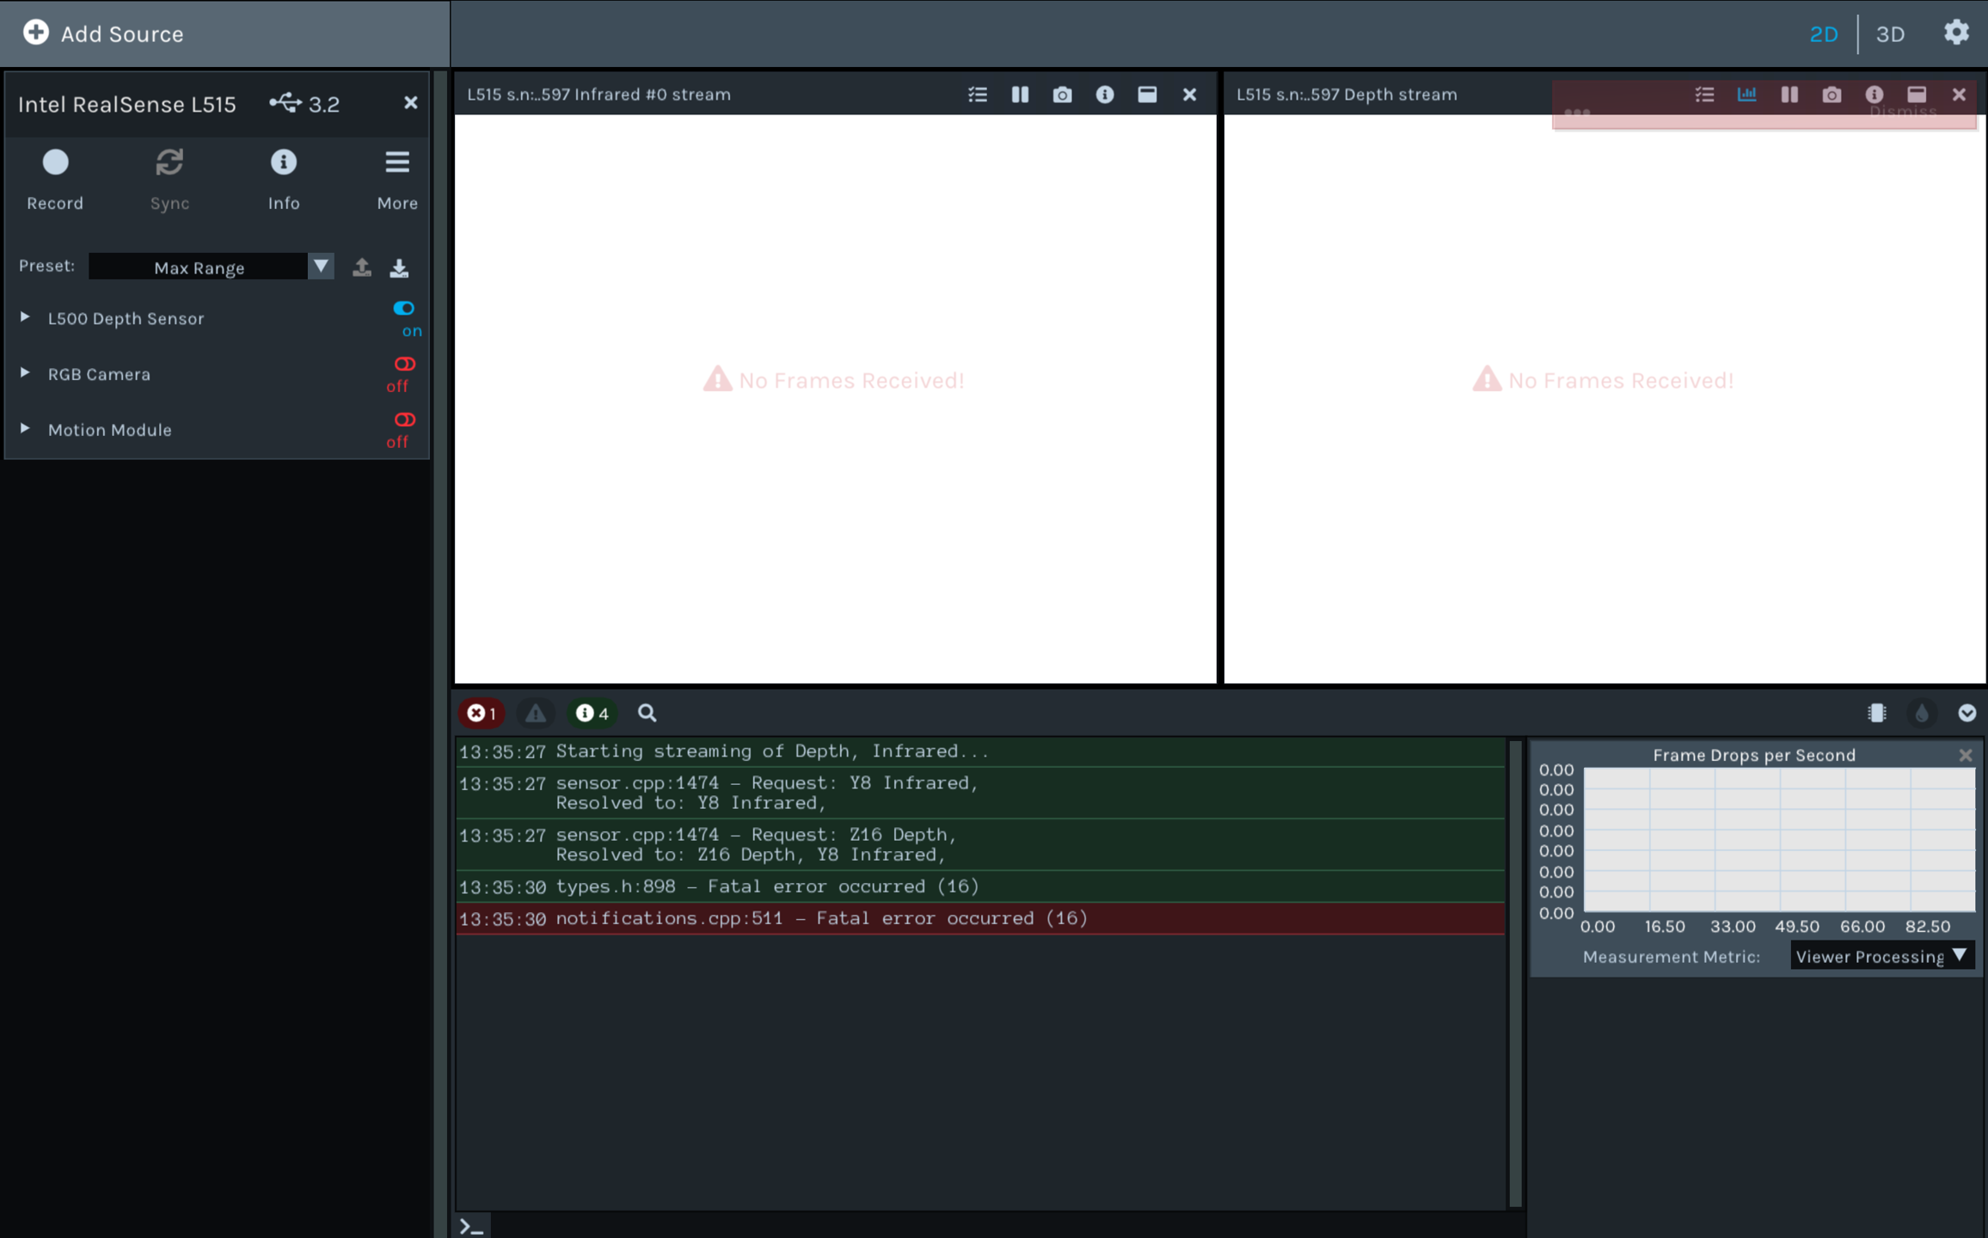The width and height of the screenshot is (1988, 1238).
Task: Open the firmware update icon in log bar
Action: [1877, 713]
